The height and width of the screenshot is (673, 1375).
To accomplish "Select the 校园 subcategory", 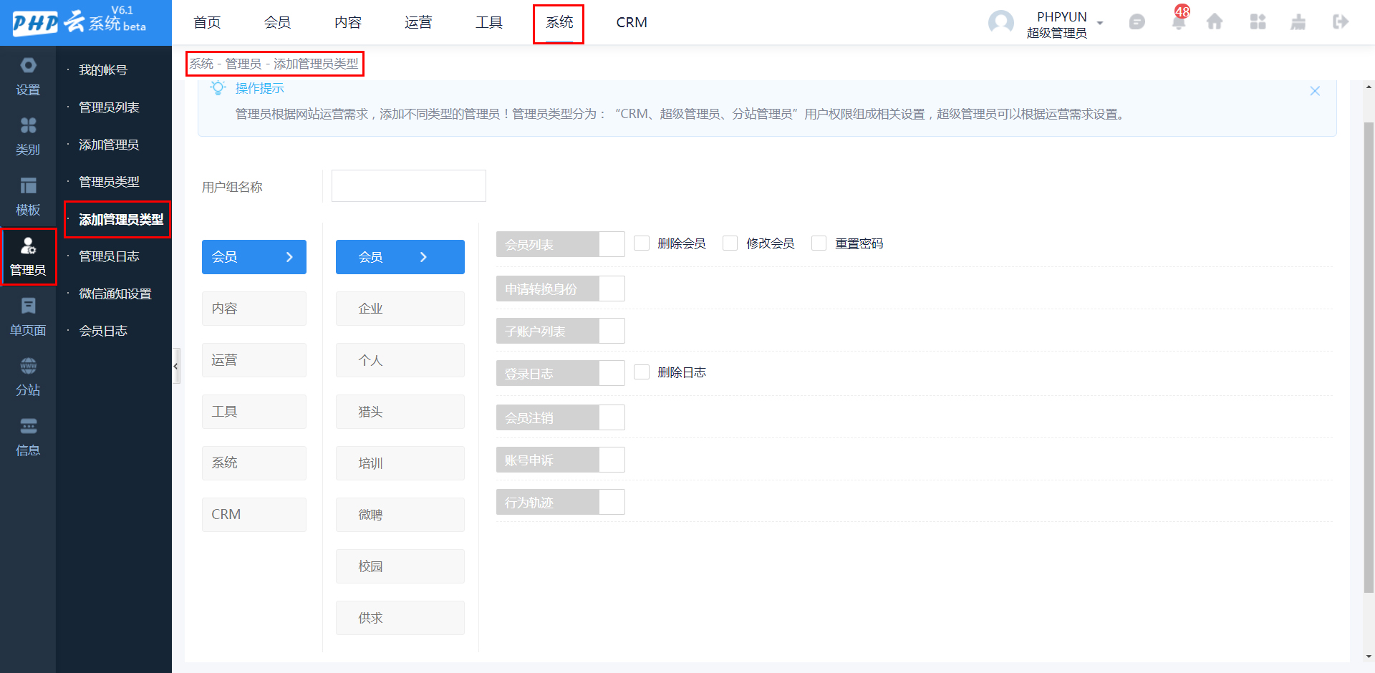I will tap(400, 566).
